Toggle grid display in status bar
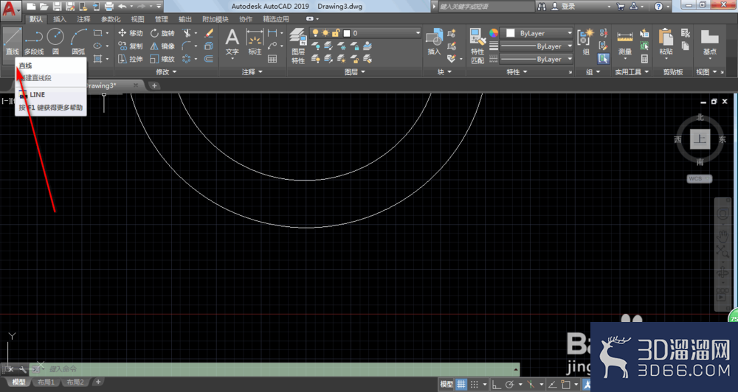This screenshot has width=738, height=392. click(x=461, y=384)
